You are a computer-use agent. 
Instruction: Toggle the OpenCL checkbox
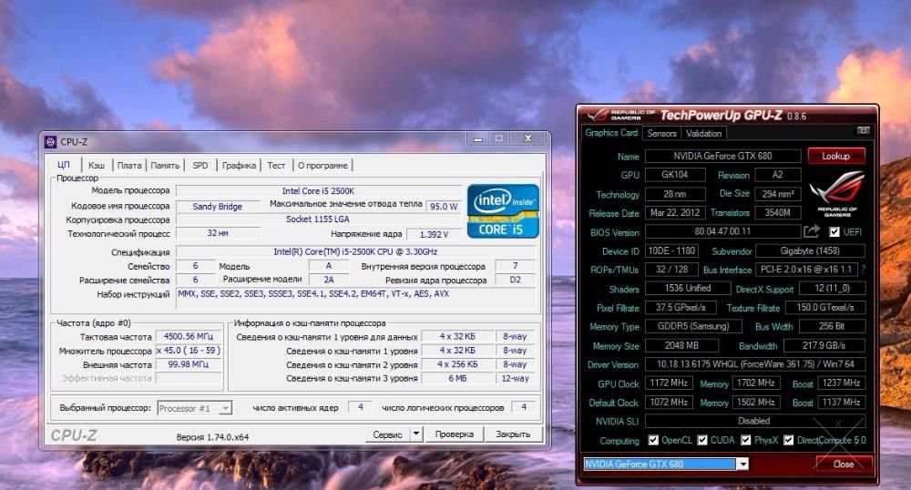(653, 440)
